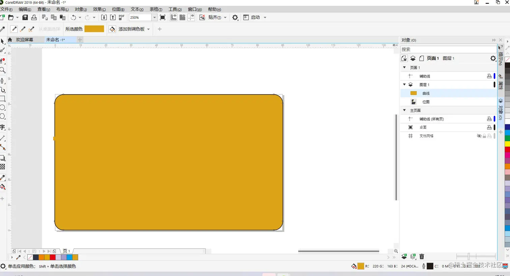Screen dimensions: 510x276
Task: Open the 位图 menu
Action: click(118, 9)
